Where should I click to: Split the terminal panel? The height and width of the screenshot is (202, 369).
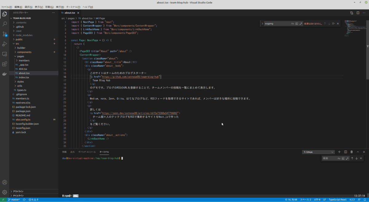coord(346,152)
